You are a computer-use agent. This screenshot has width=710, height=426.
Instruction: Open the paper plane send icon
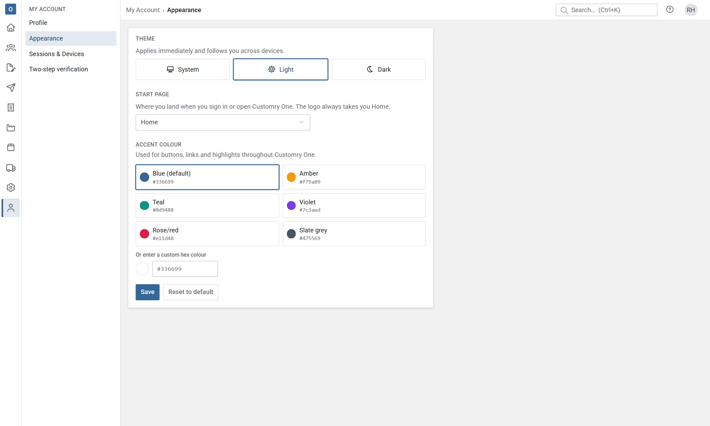click(11, 88)
